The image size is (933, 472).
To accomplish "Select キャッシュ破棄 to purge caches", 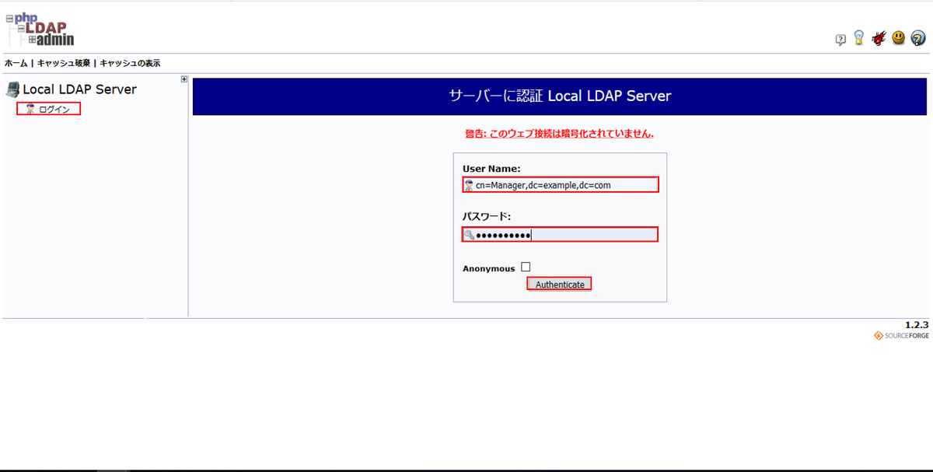I will coord(64,63).
